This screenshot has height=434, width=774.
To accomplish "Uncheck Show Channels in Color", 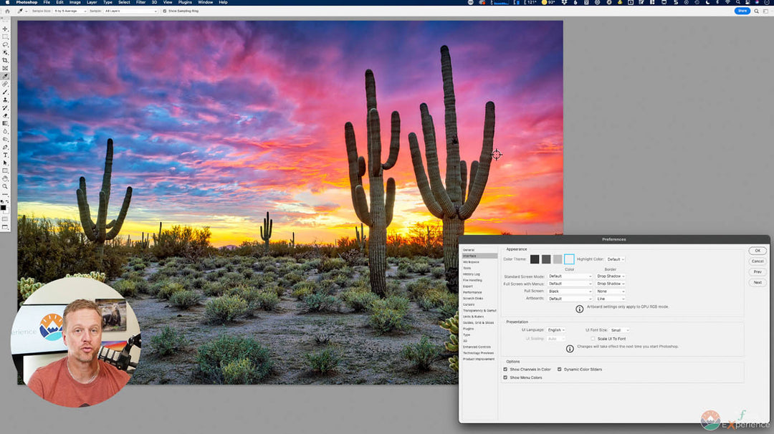I will click(x=505, y=370).
